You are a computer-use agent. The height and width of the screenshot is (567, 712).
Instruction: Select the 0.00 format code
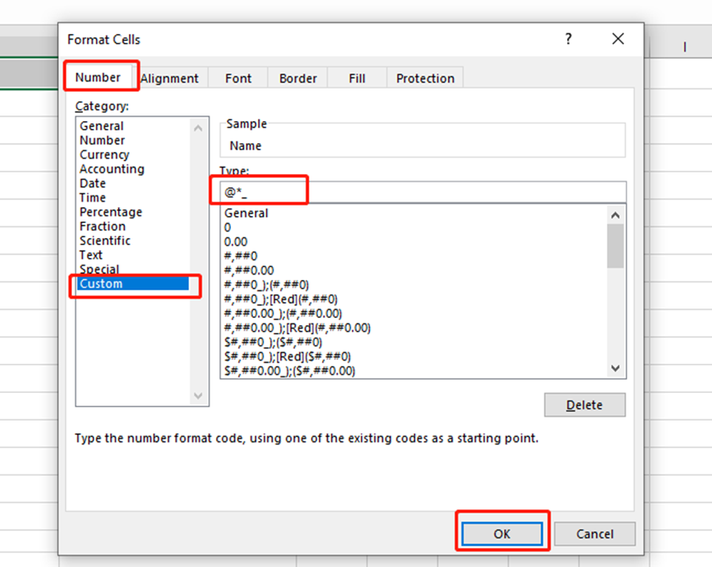click(236, 242)
